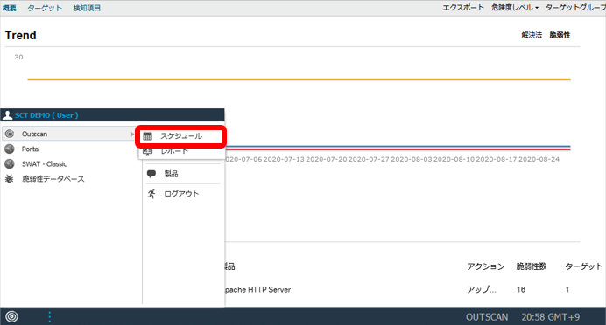Image resolution: width=606 pixels, height=325 pixels.
Task: Switch to the ターゲット tab
Action: pyautogui.click(x=45, y=8)
